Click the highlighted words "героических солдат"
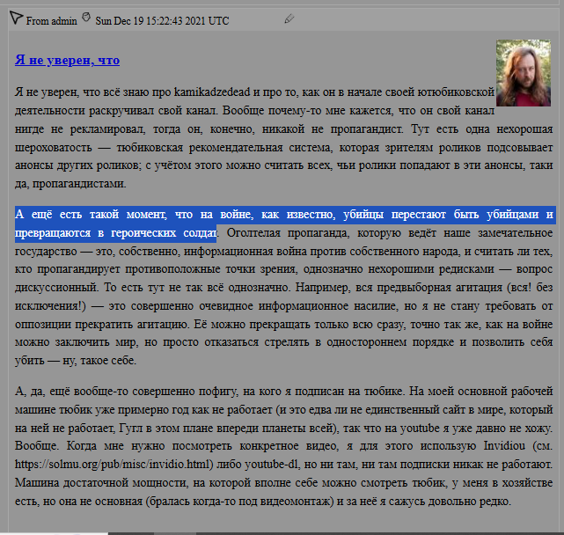The height and width of the screenshot is (535, 564). (x=164, y=233)
